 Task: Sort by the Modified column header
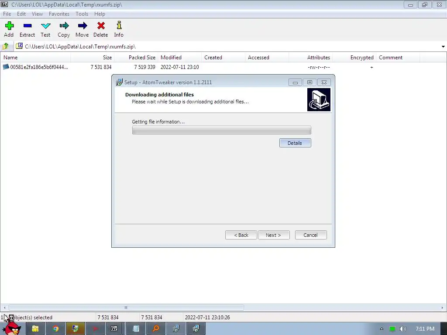(x=179, y=57)
